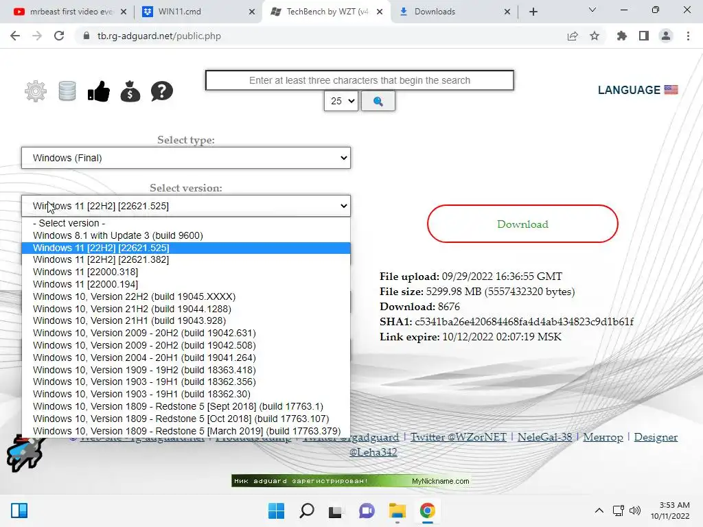
Task: Open the question mark help icon
Action: (x=162, y=91)
